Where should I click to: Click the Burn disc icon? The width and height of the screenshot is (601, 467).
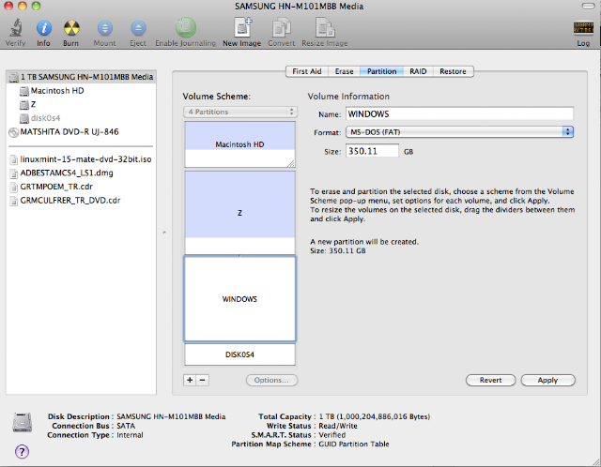click(71, 28)
